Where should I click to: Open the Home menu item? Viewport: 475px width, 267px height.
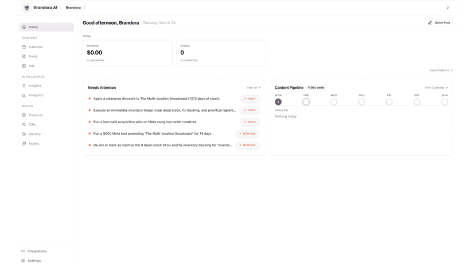click(46, 27)
